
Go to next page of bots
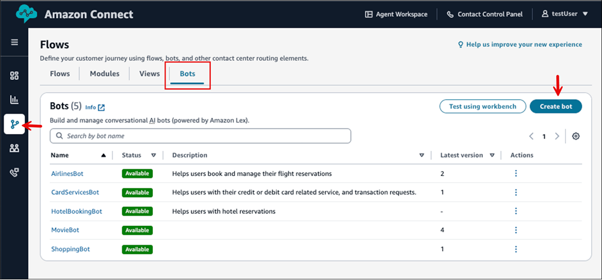pos(557,136)
